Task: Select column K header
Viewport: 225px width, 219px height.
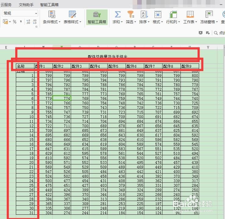Action: click(x=6, y=47)
